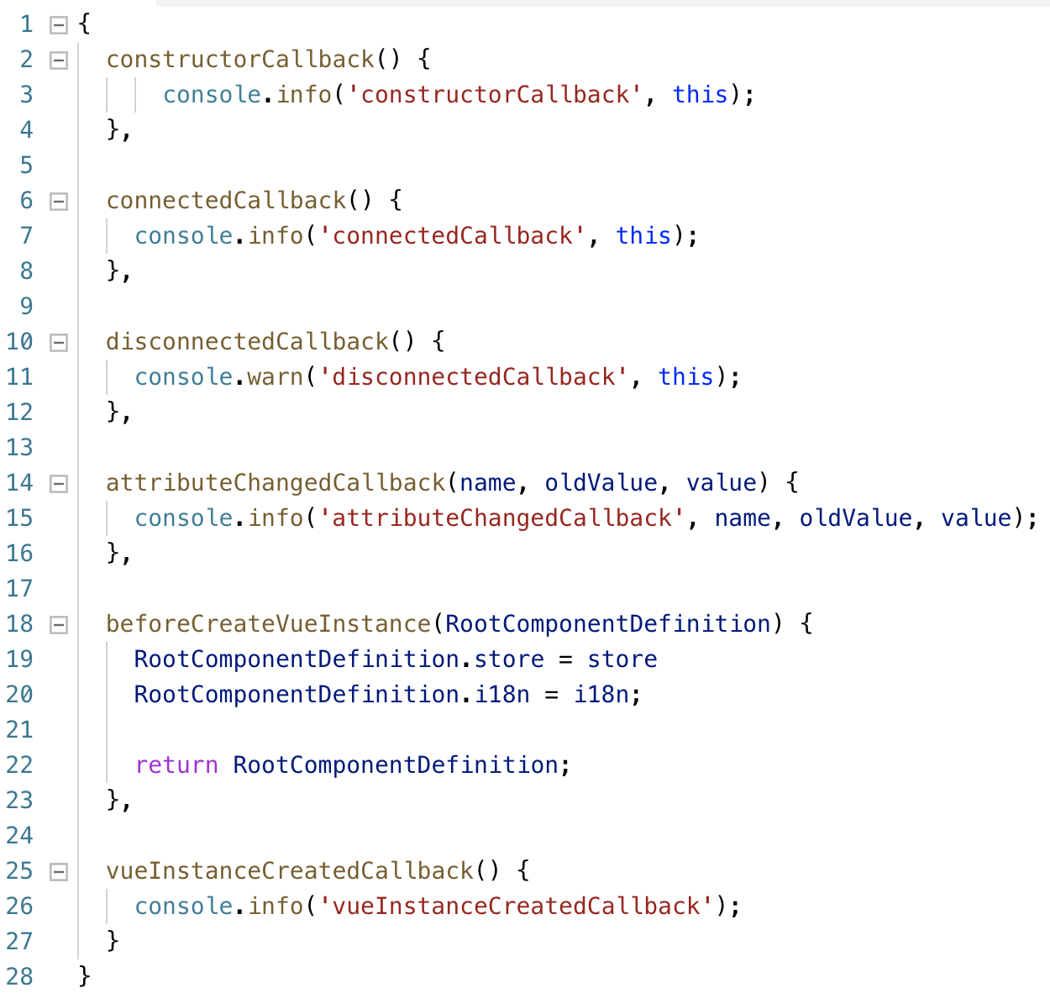This screenshot has height=993, width=1050.
Task: Click the store property on line 19
Action: click(509, 659)
